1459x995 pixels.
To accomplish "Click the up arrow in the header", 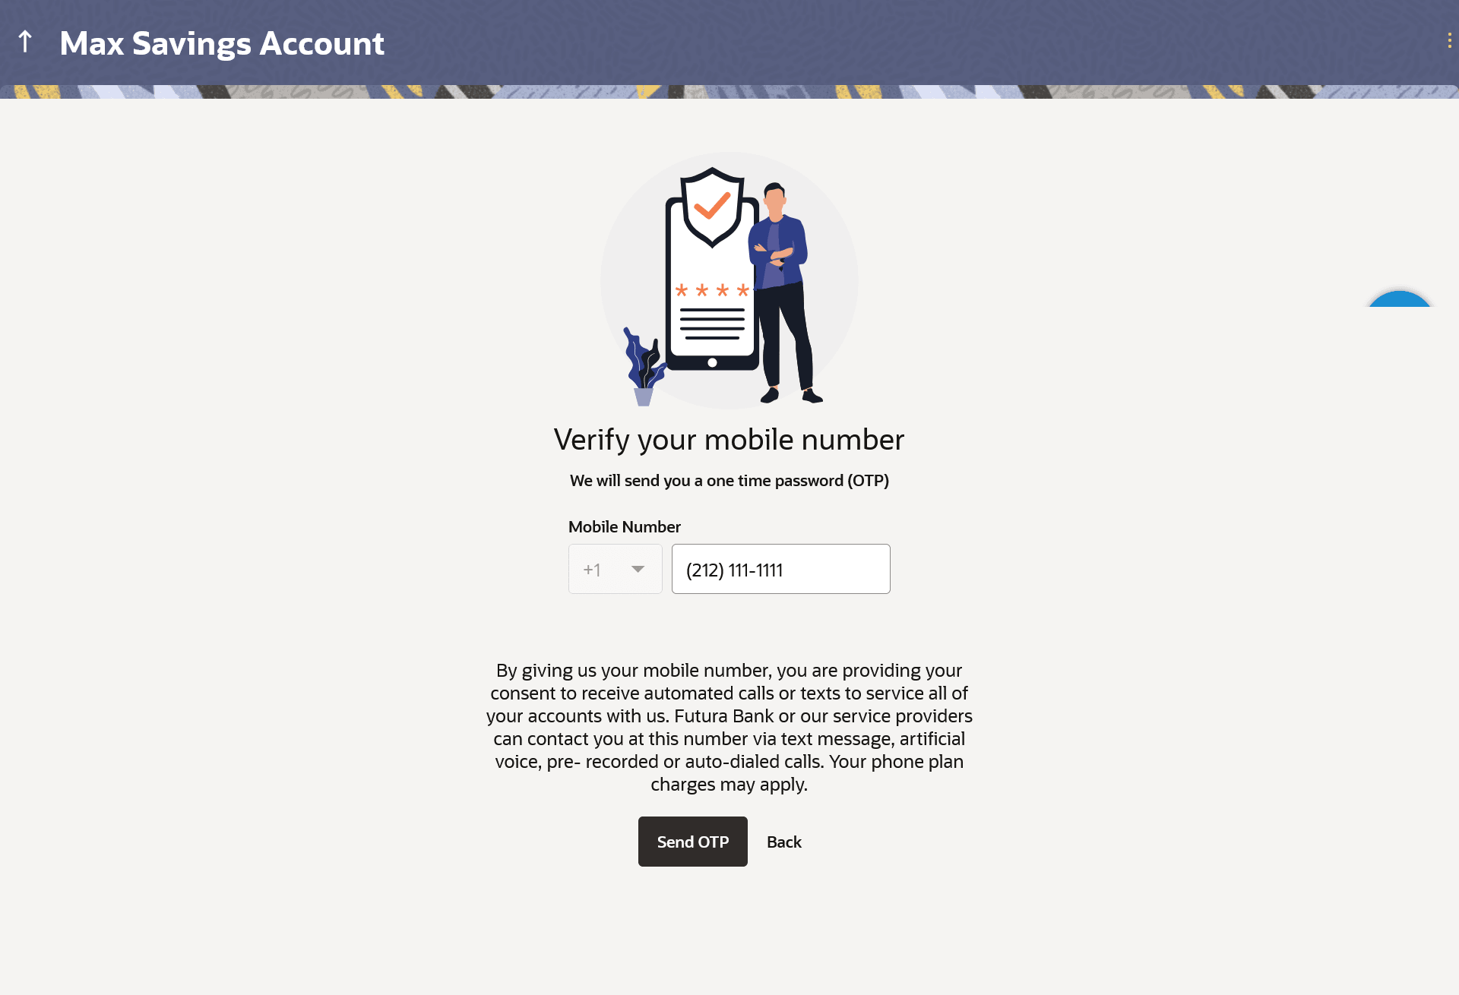I will click(25, 42).
